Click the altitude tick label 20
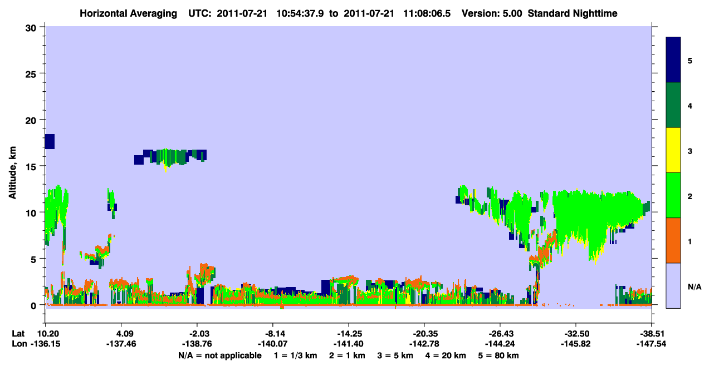The image size is (724, 371). point(32,120)
